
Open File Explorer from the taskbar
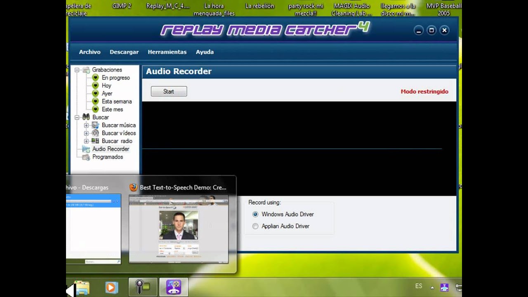point(82,288)
